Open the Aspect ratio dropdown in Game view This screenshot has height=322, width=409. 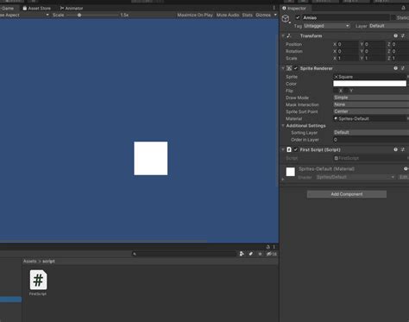[x=24, y=15]
